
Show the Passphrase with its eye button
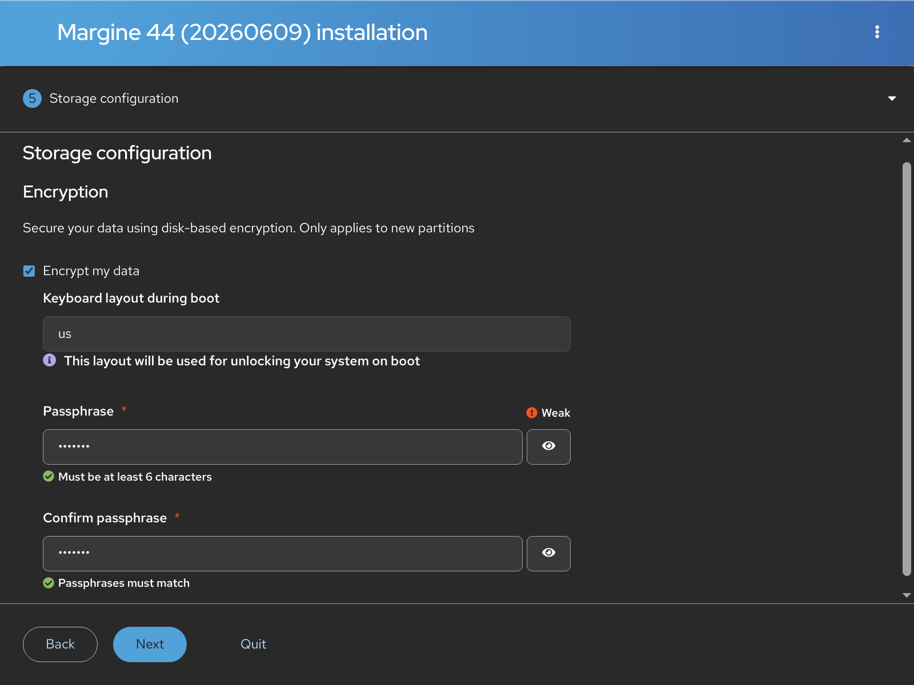pyautogui.click(x=548, y=447)
